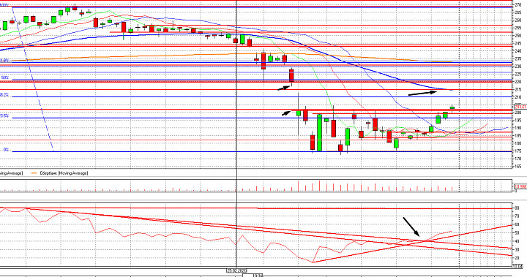
Task: Click the 270 mark on the price axis
Action: [518, 4]
